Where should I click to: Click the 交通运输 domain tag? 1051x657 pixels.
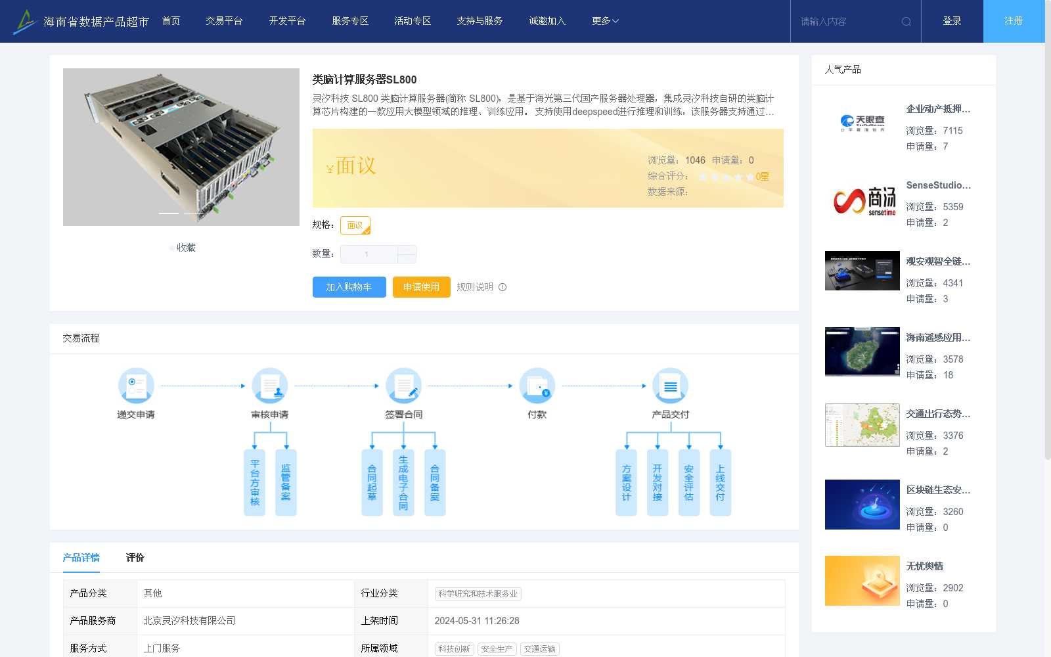(x=540, y=649)
